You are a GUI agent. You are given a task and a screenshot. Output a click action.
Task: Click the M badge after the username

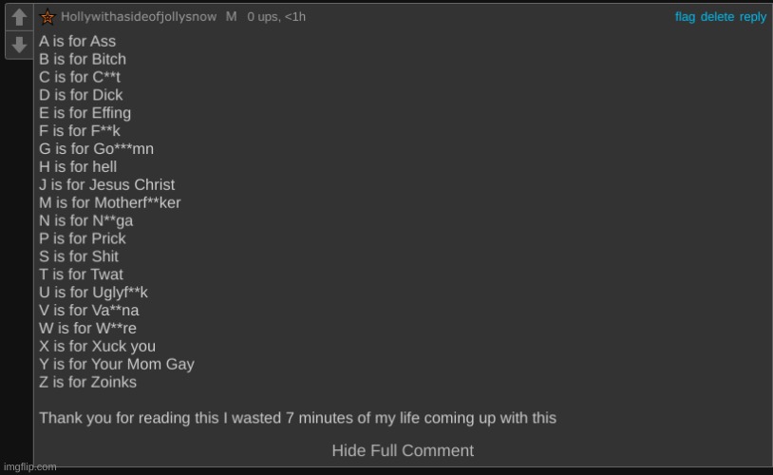[231, 17]
